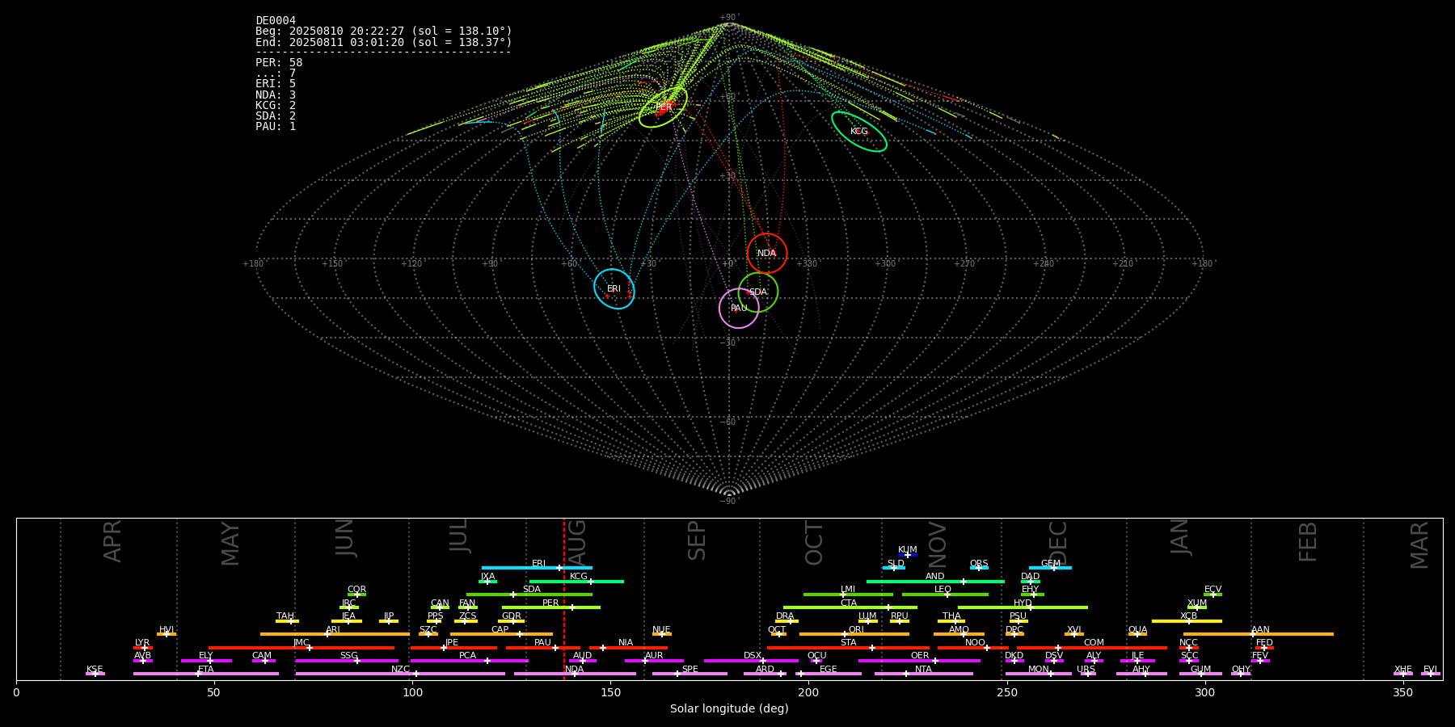
Task: Select the EVI shower bar in the timeline
Action: click(1431, 674)
